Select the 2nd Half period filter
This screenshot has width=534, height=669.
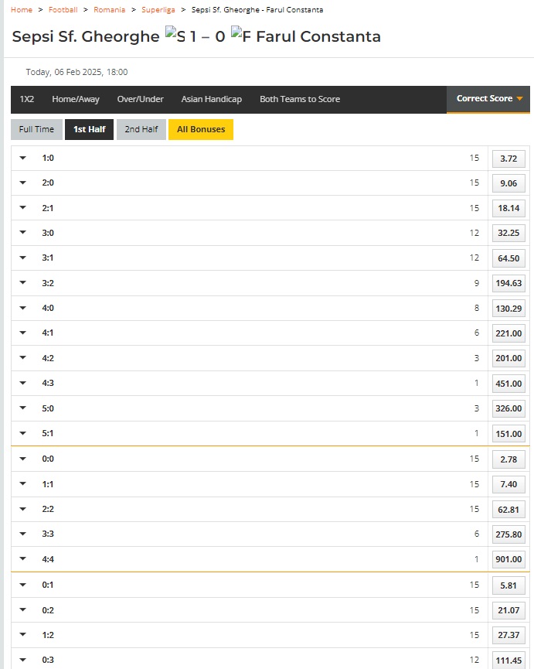[x=141, y=130]
